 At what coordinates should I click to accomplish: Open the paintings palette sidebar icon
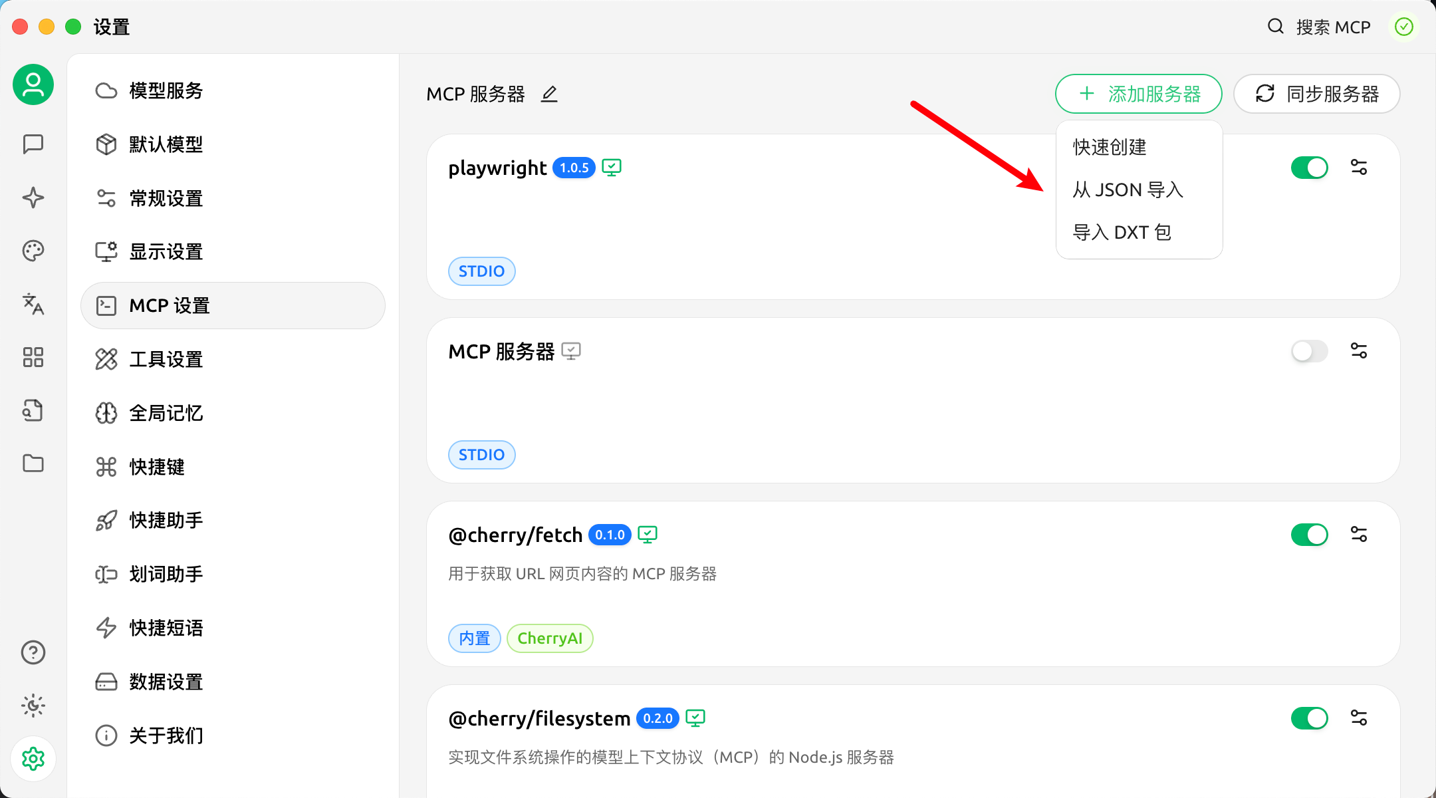coord(33,251)
